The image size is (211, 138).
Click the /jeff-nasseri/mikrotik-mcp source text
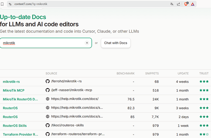tap(72, 90)
